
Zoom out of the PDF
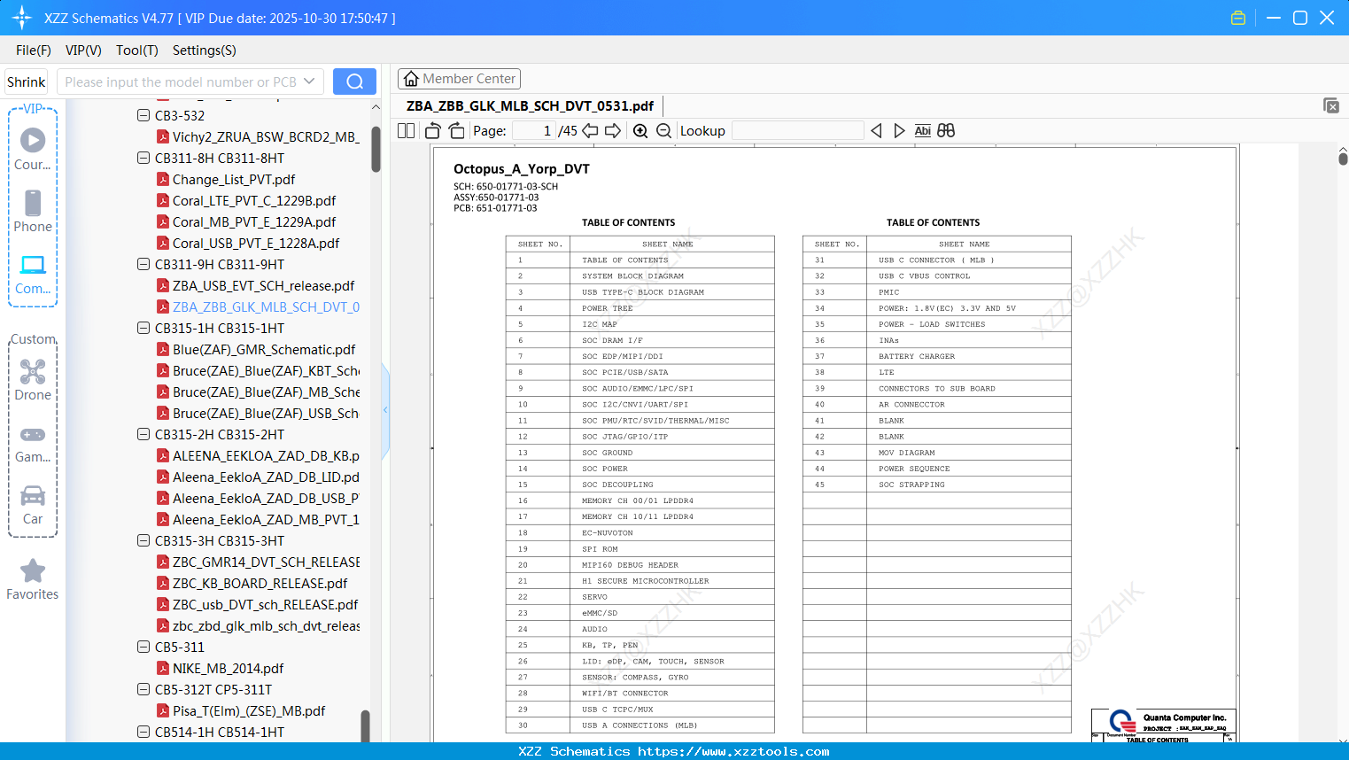coord(664,130)
